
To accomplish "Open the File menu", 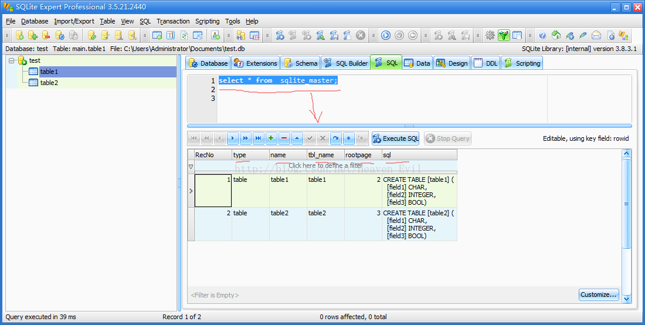I will click(x=11, y=21).
